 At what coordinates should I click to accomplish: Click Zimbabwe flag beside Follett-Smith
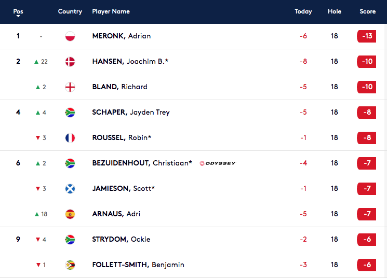(x=70, y=265)
